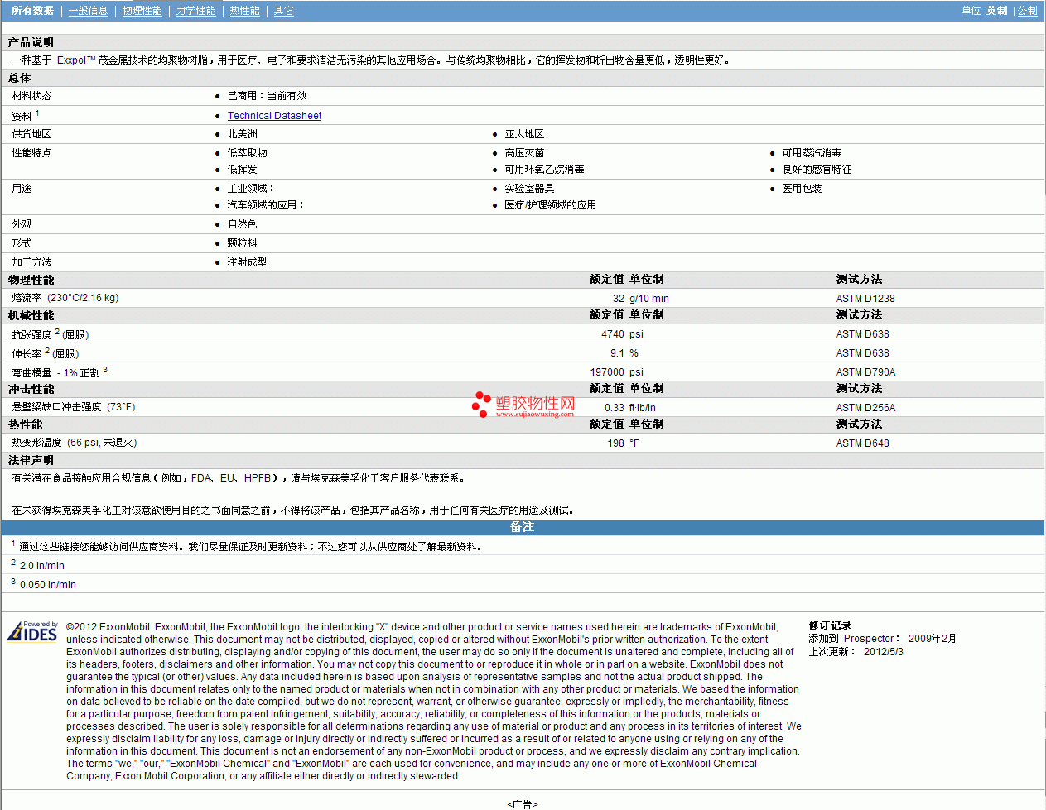Select the 低挥发 feature
This screenshot has width=1046, height=810.
pyautogui.click(x=242, y=170)
